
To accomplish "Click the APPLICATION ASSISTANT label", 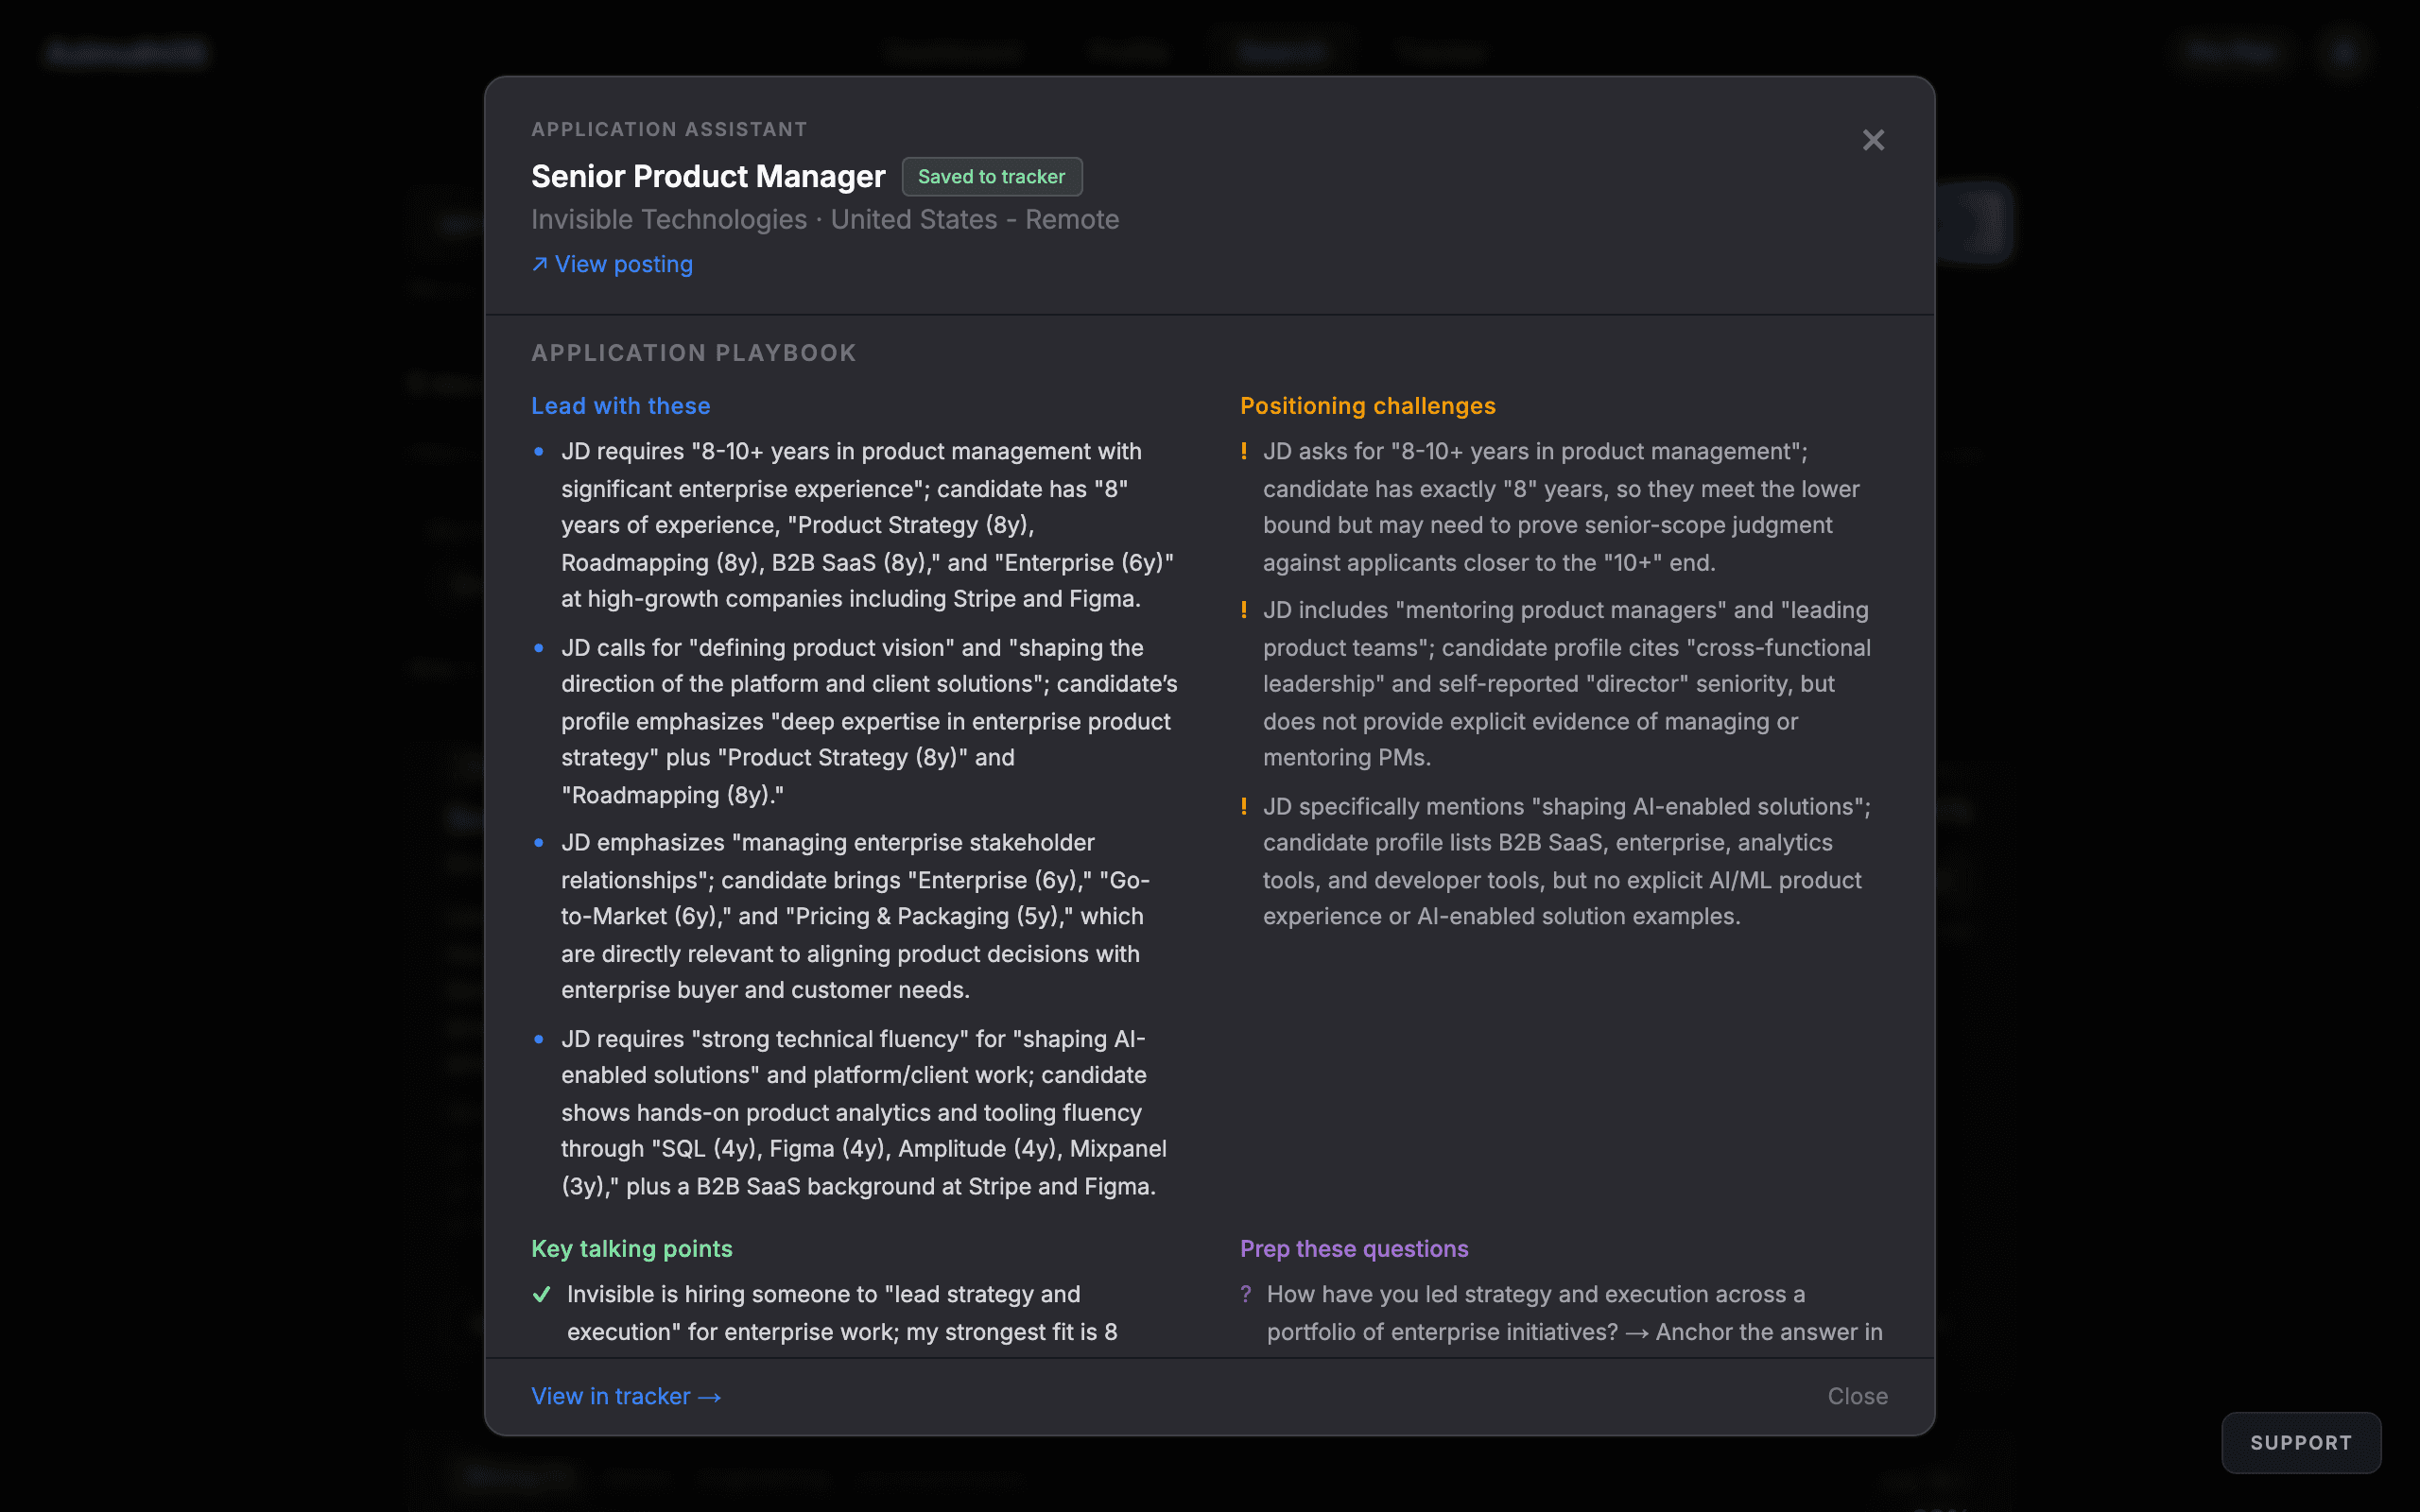I will 669,129.
